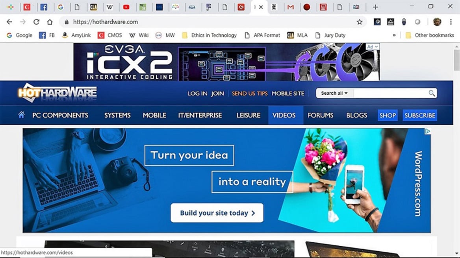Image resolution: width=460 pixels, height=258 pixels.
Task: Open the Ad options dropdown on EVGA banner
Action: point(372,46)
